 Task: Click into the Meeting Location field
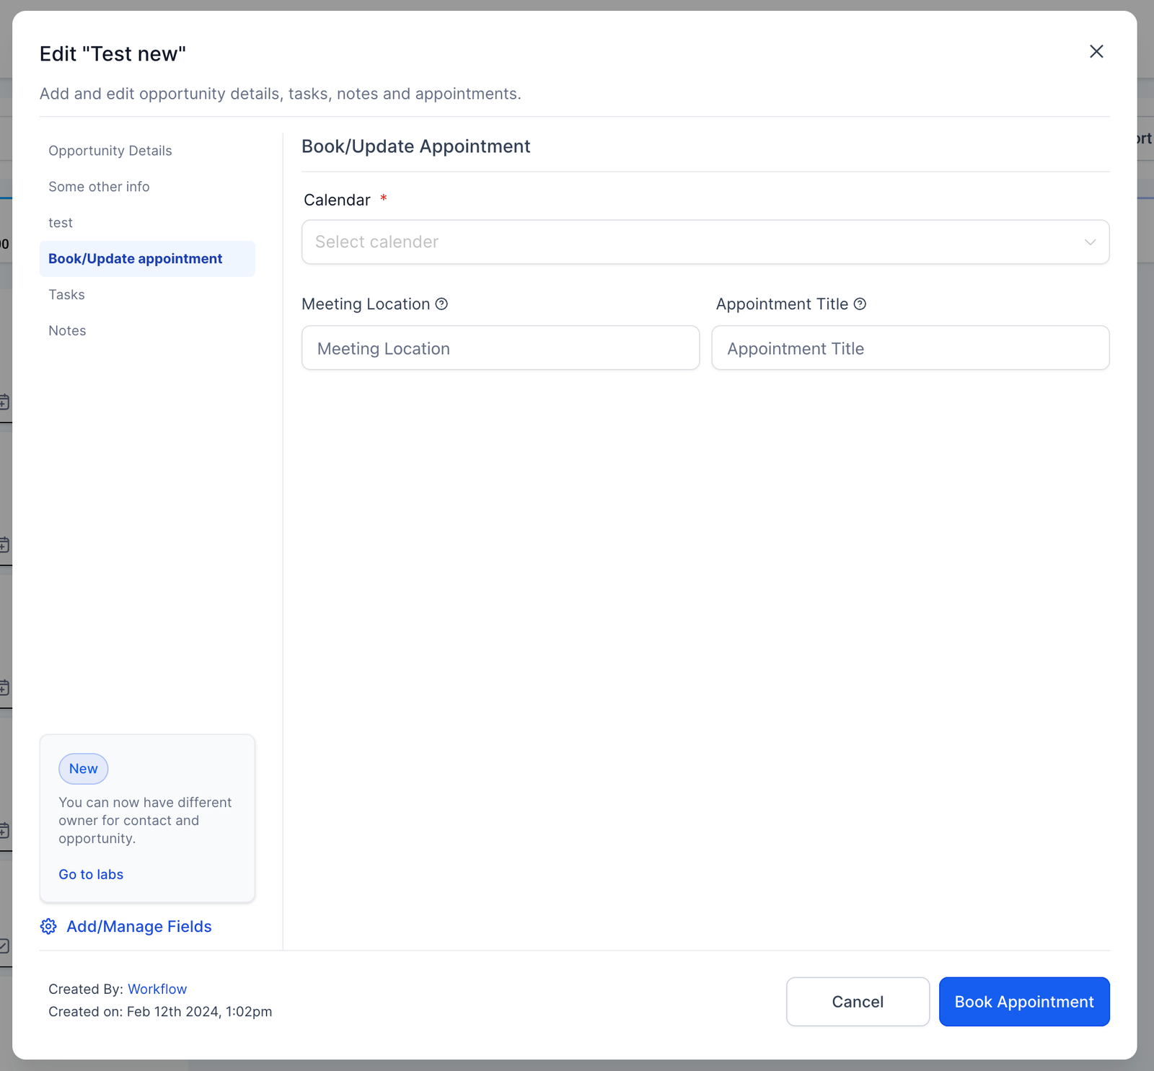coord(500,348)
